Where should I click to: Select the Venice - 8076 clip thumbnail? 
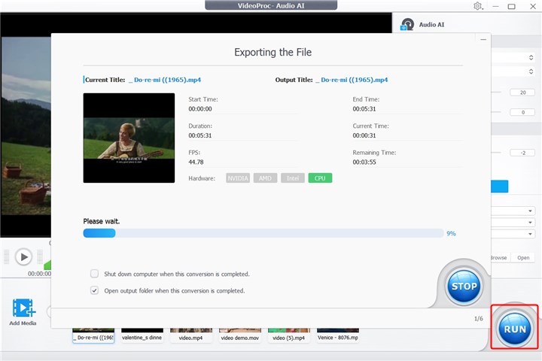click(338, 335)
